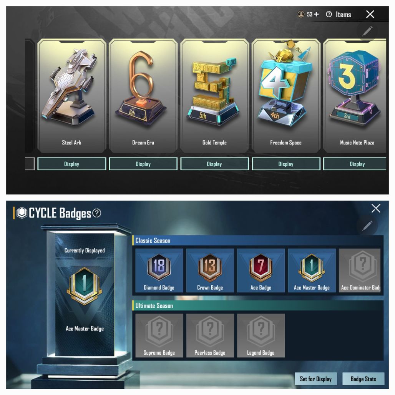Add more coins with plus icon
Screen dimensions: 395x395
coord(316,14)
